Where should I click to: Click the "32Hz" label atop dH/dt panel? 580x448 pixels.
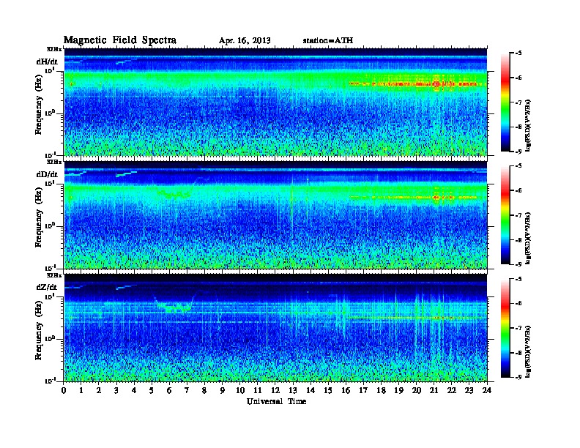[x=53, y=49]
